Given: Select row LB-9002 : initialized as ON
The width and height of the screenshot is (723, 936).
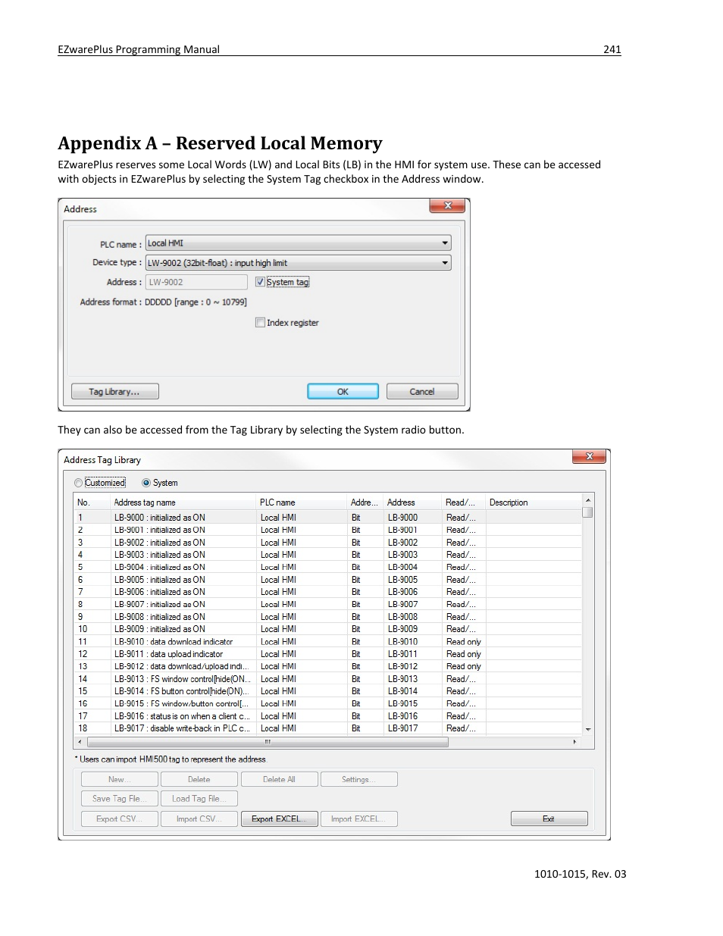Looking at the screenshot, I should point(328,543).
